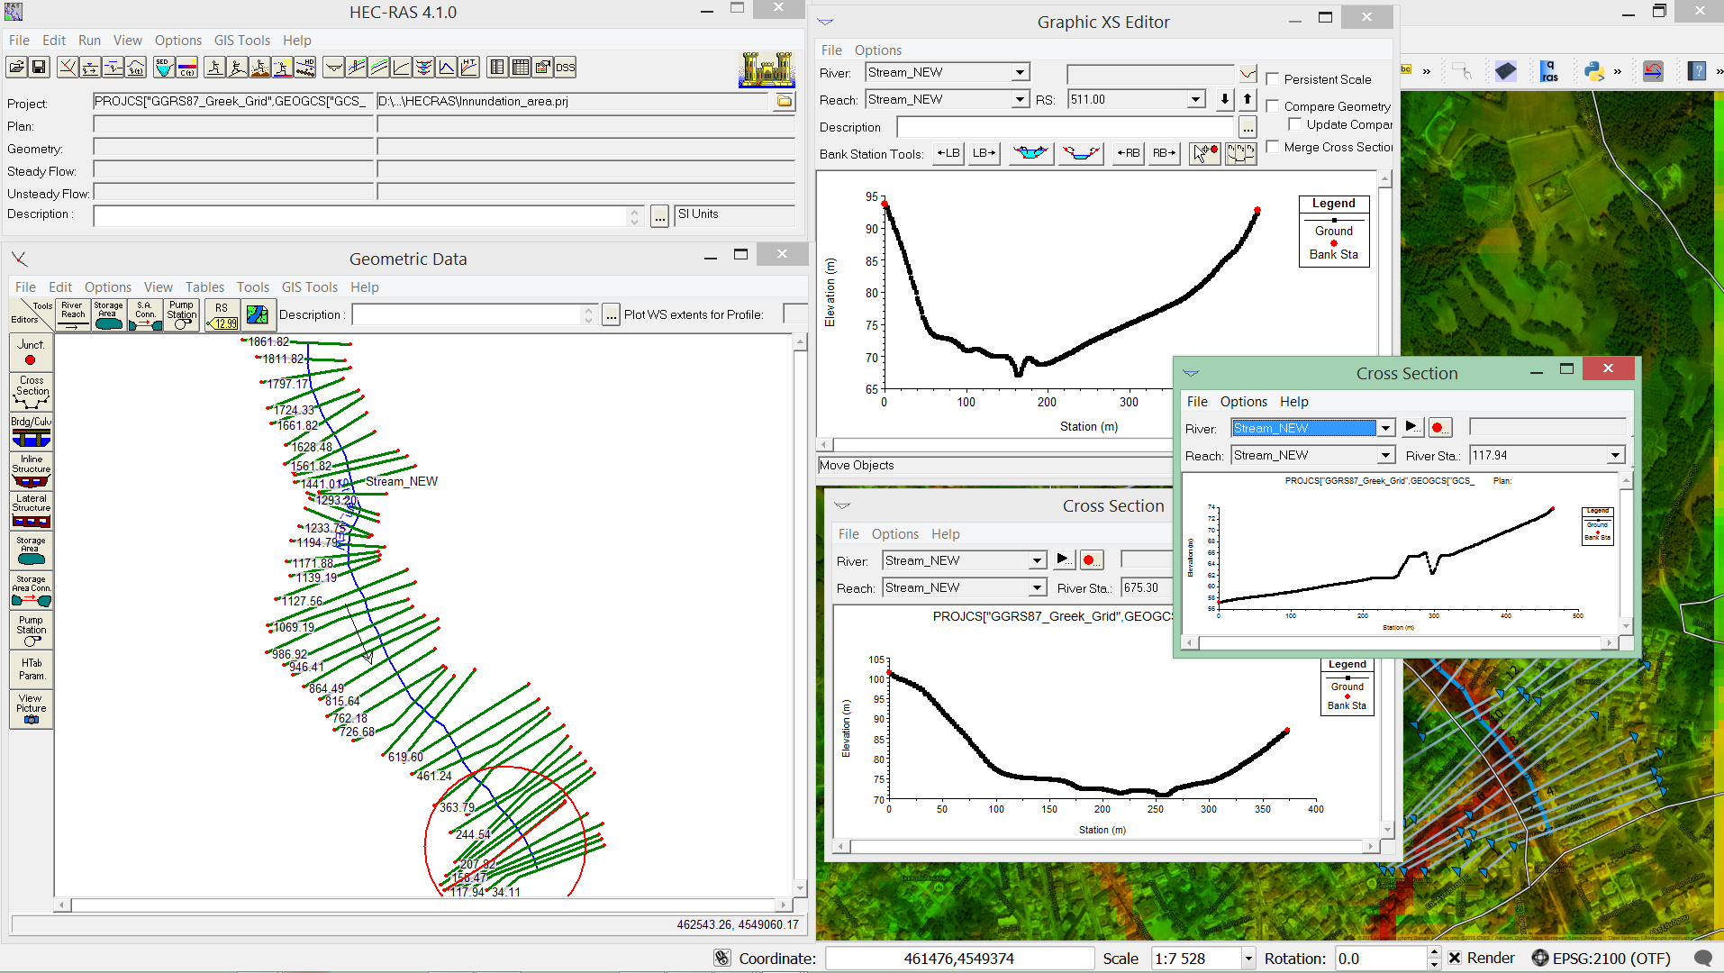1724x973 pixels.
Task: Enable Compare Geometry checkbox
Action: [1272, 105]
